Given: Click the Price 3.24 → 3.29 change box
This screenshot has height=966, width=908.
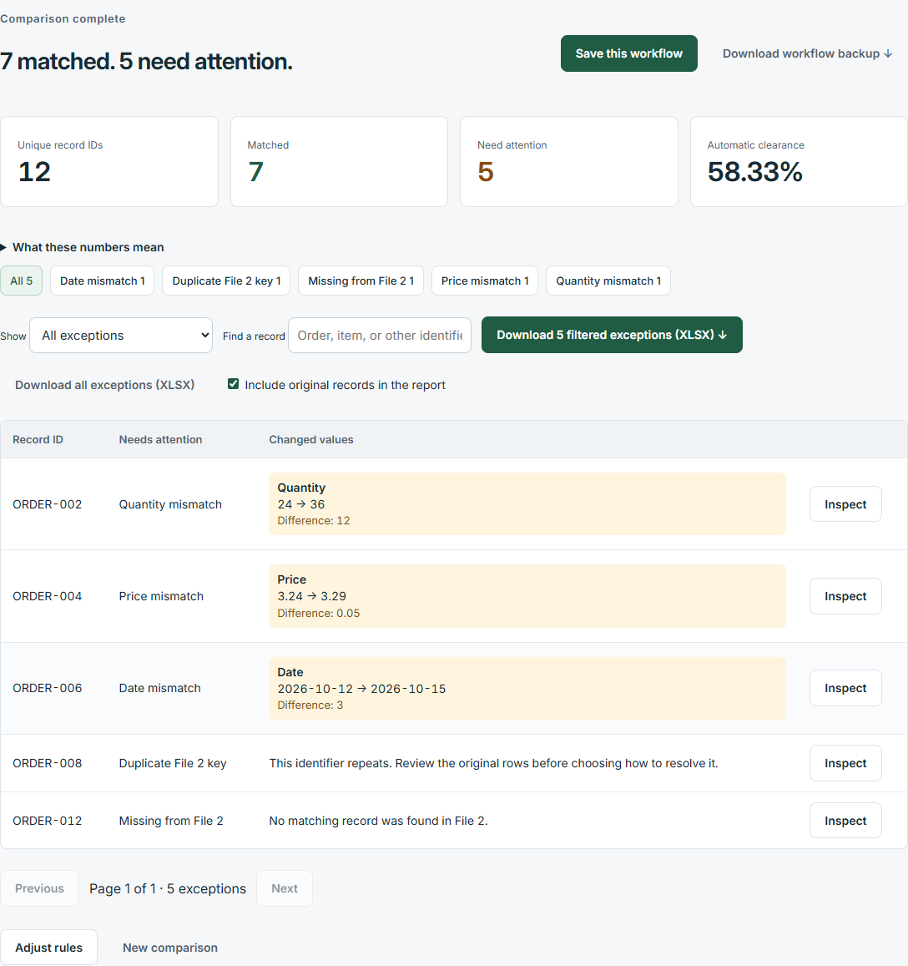Looking at the screenshot, I should click(527, 596).
